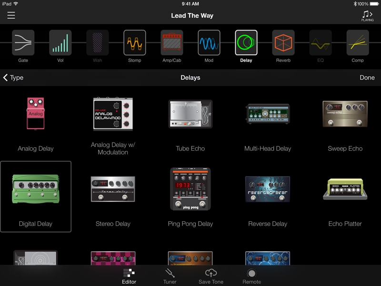
Task: Open the Save Tone tab
Action: (211, 275)
